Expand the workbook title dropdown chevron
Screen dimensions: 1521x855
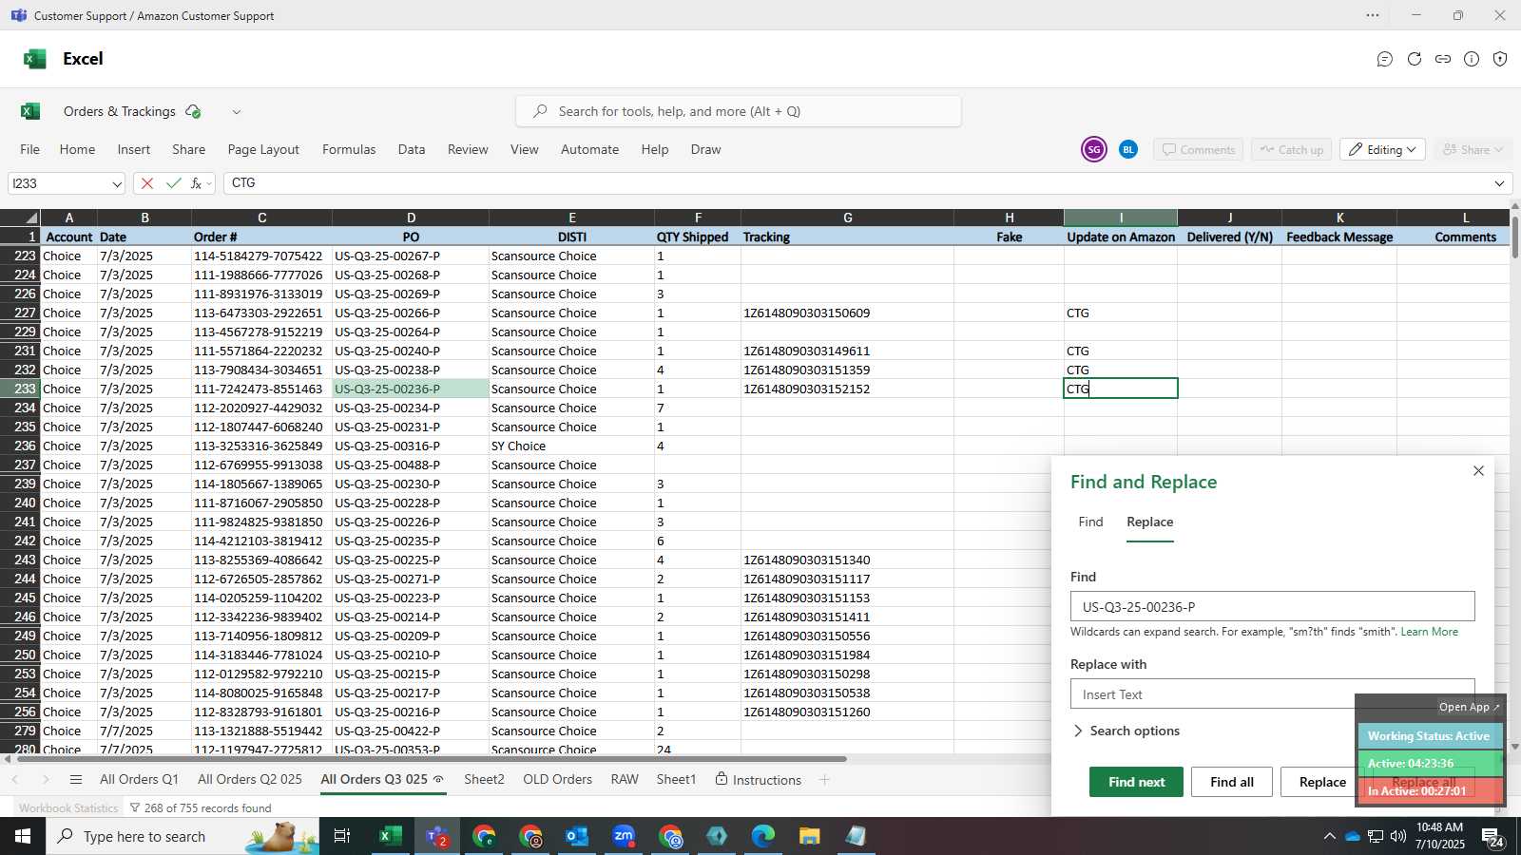[x=237, y=112]
